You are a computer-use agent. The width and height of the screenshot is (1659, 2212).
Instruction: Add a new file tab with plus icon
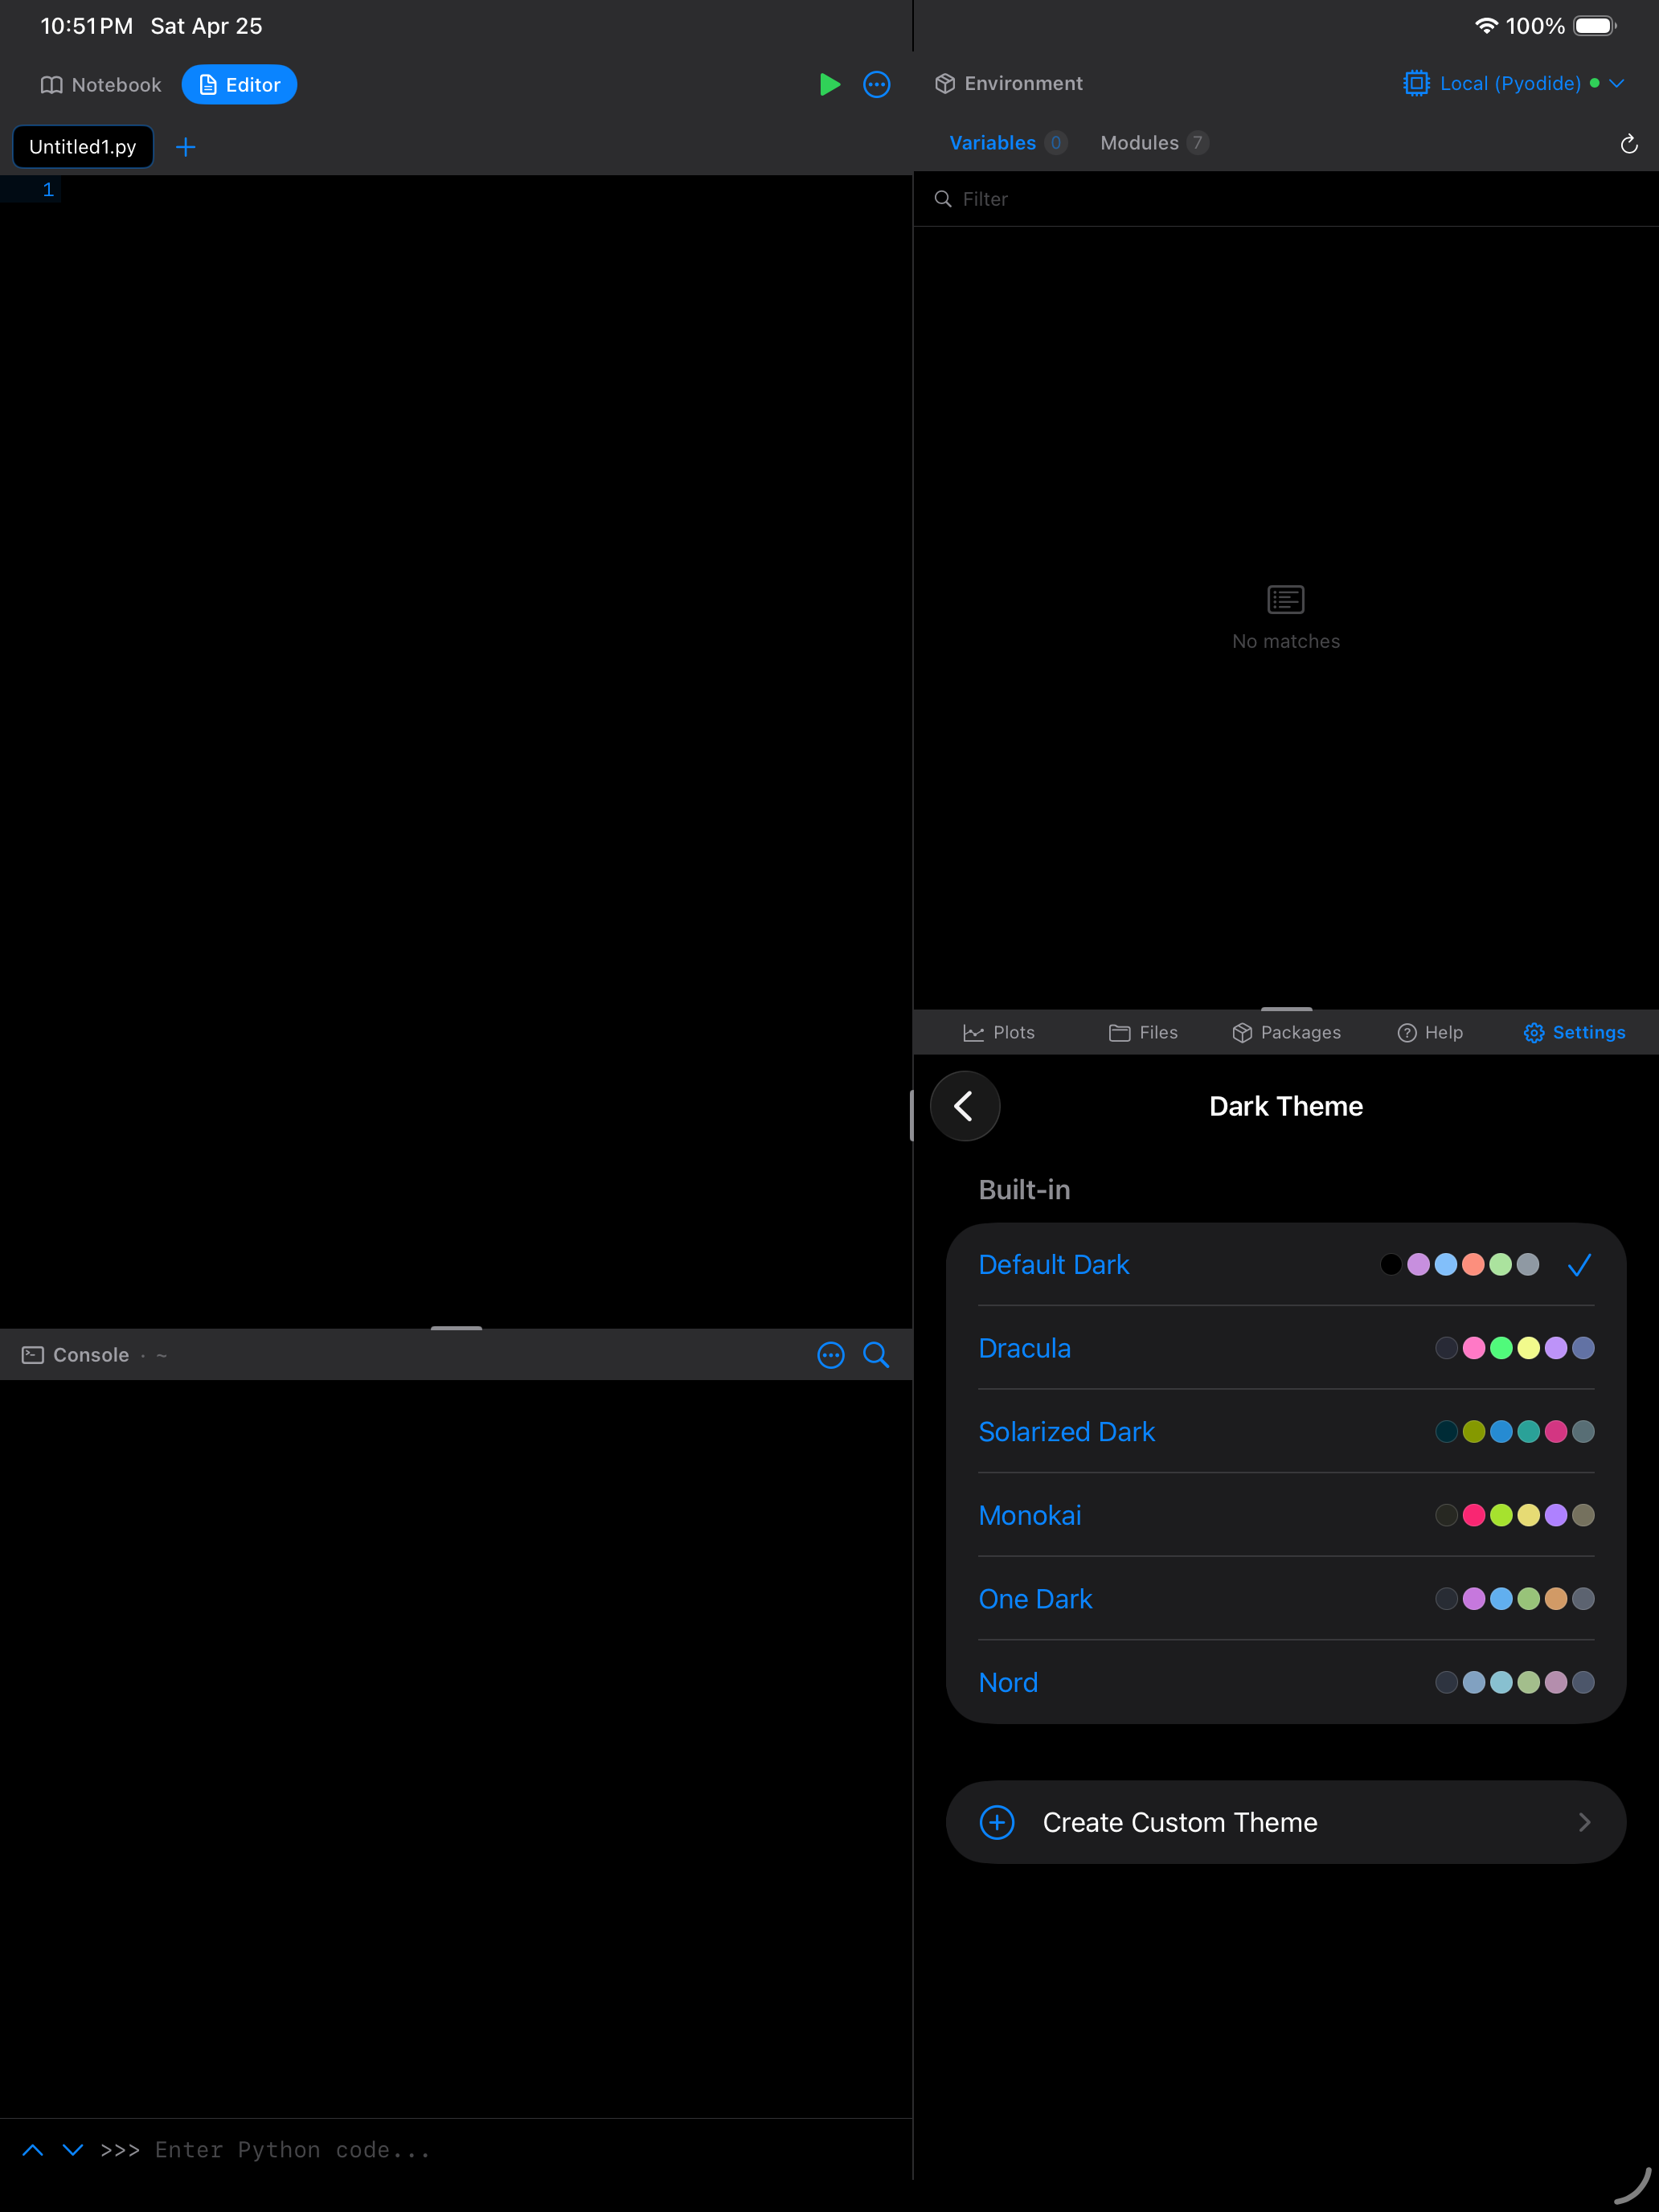[x=185, y=147]
